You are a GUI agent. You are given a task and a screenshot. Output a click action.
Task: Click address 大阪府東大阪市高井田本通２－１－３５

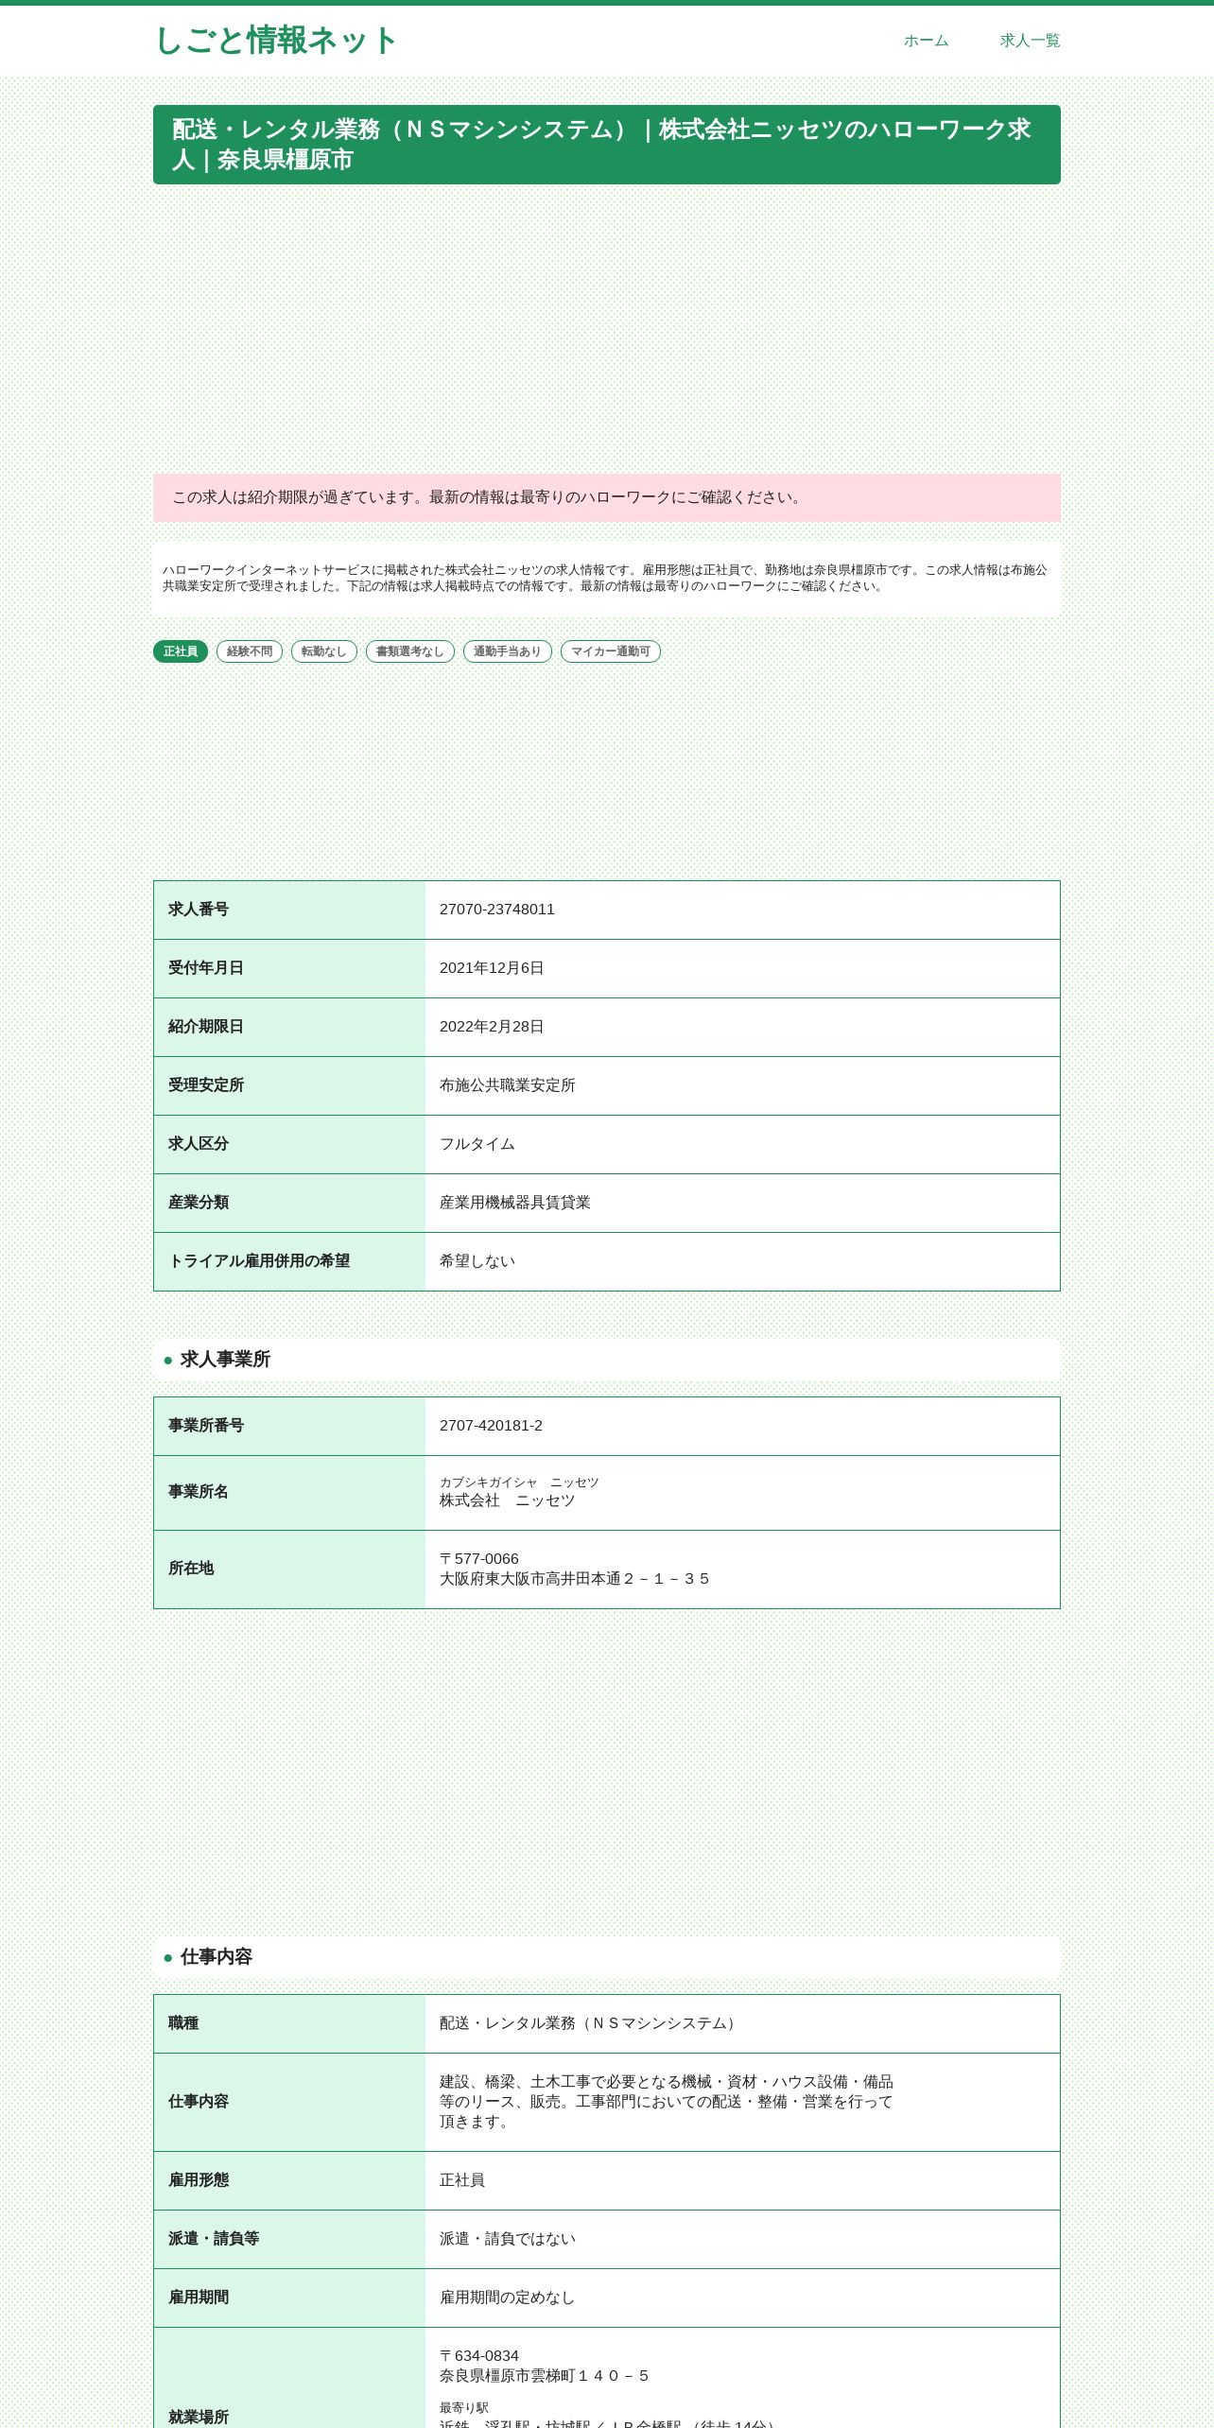tap(575, 1579)
